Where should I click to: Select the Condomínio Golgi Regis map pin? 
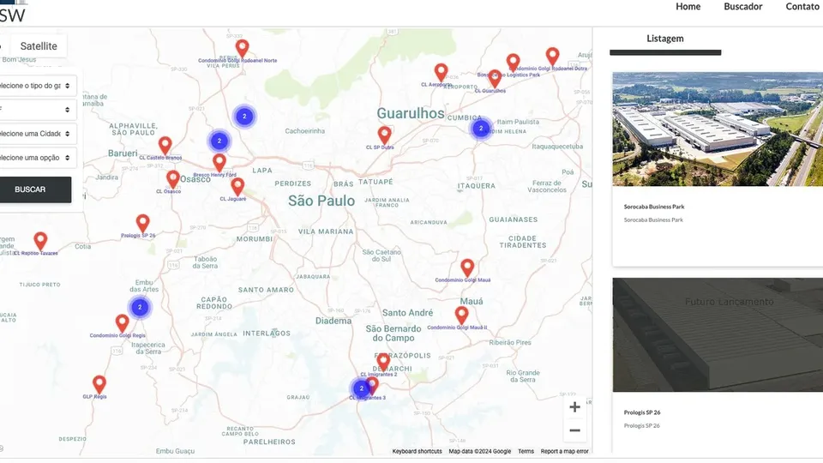pos(123,323)
